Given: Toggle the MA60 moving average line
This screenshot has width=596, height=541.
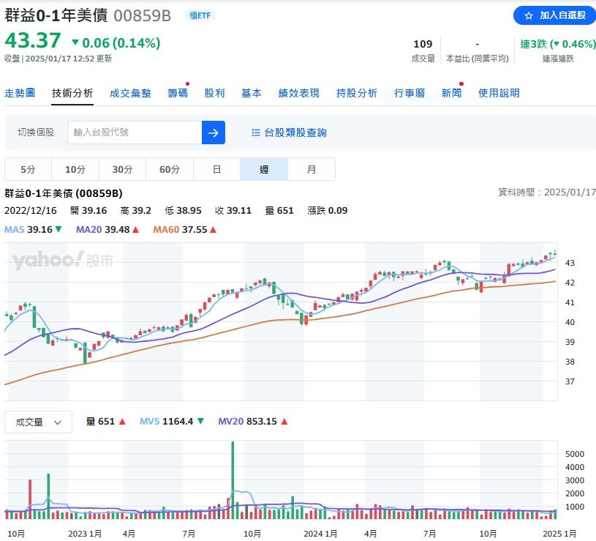Looking at the screenshot, I should click(168, 229).
